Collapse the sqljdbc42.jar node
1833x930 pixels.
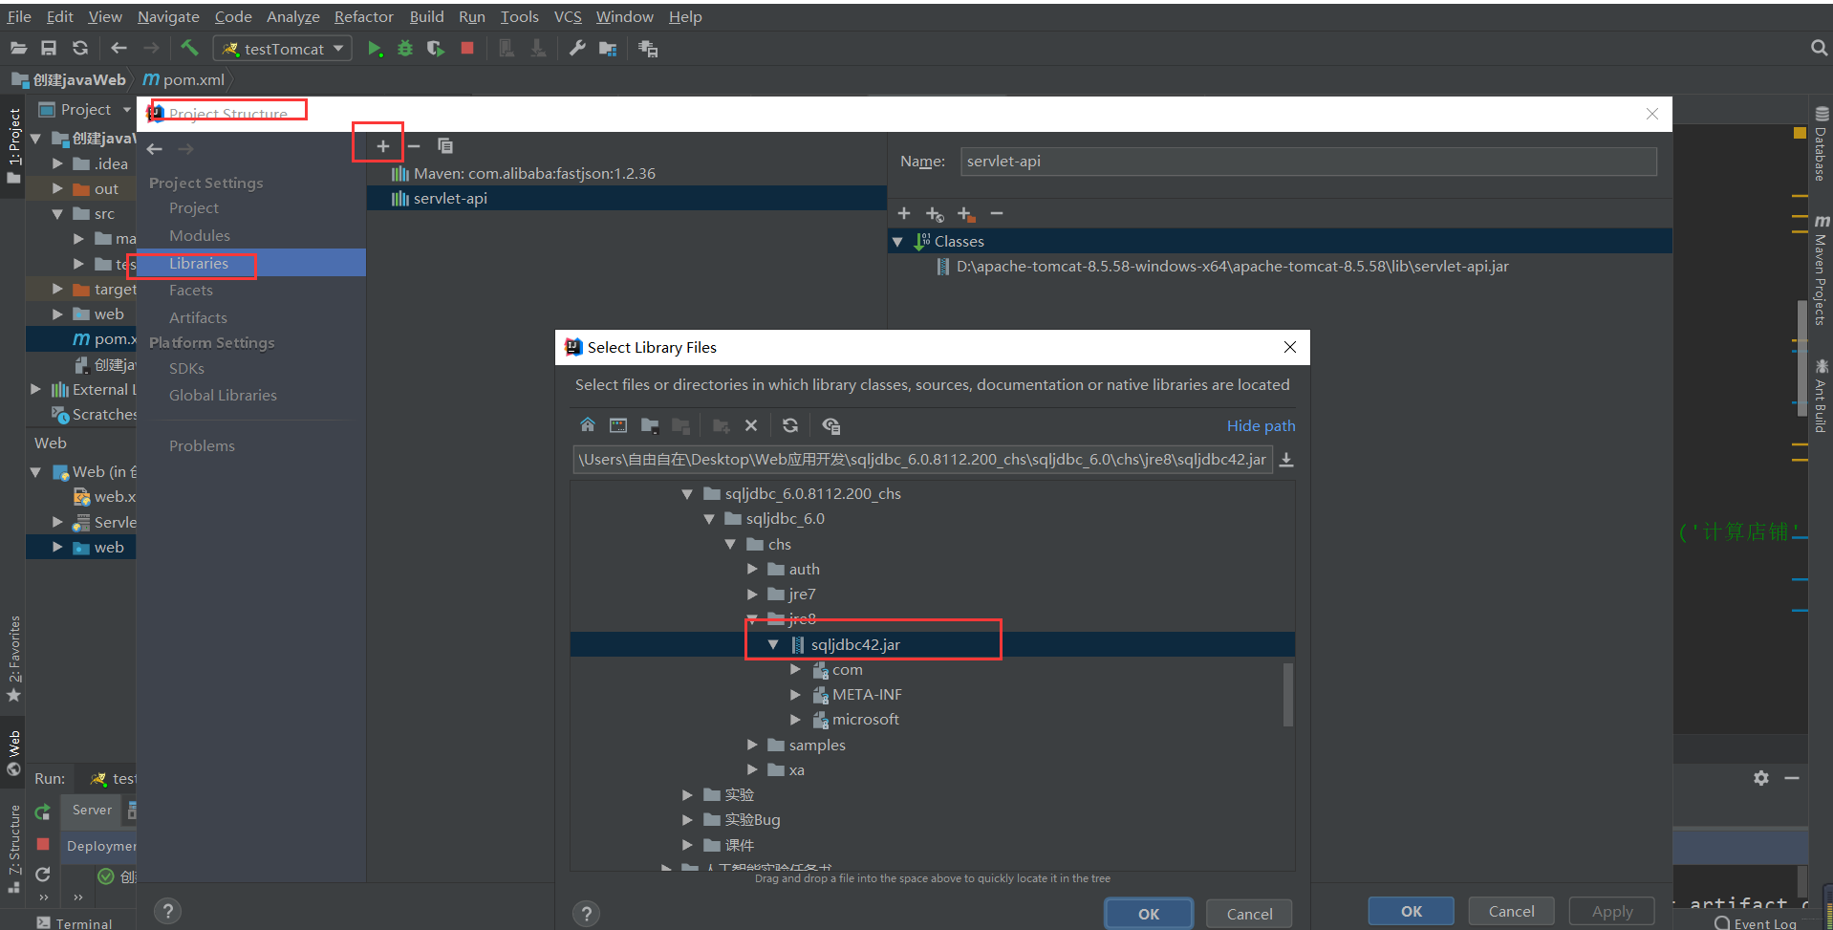(x=773, y=644)
